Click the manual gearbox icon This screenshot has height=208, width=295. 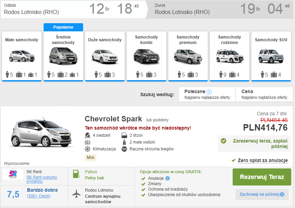point(124,149)
